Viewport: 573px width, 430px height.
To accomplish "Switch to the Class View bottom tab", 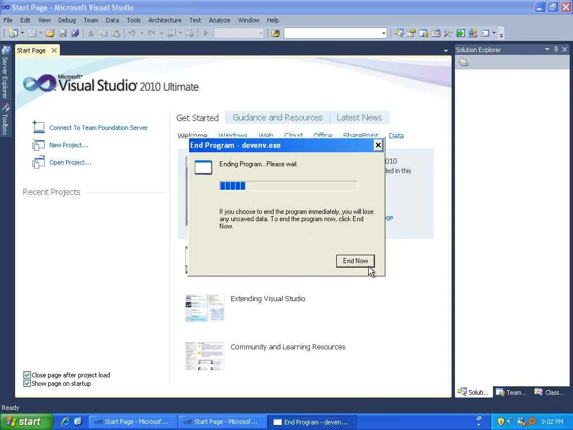I will pyautogui.click(x=549, y=392).
